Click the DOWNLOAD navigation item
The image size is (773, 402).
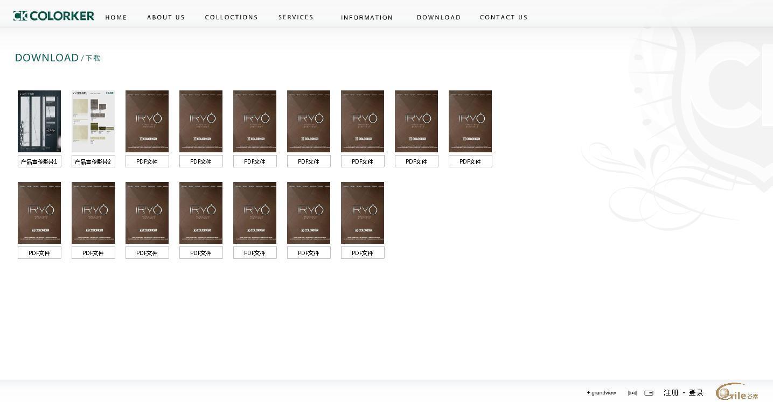438,17
